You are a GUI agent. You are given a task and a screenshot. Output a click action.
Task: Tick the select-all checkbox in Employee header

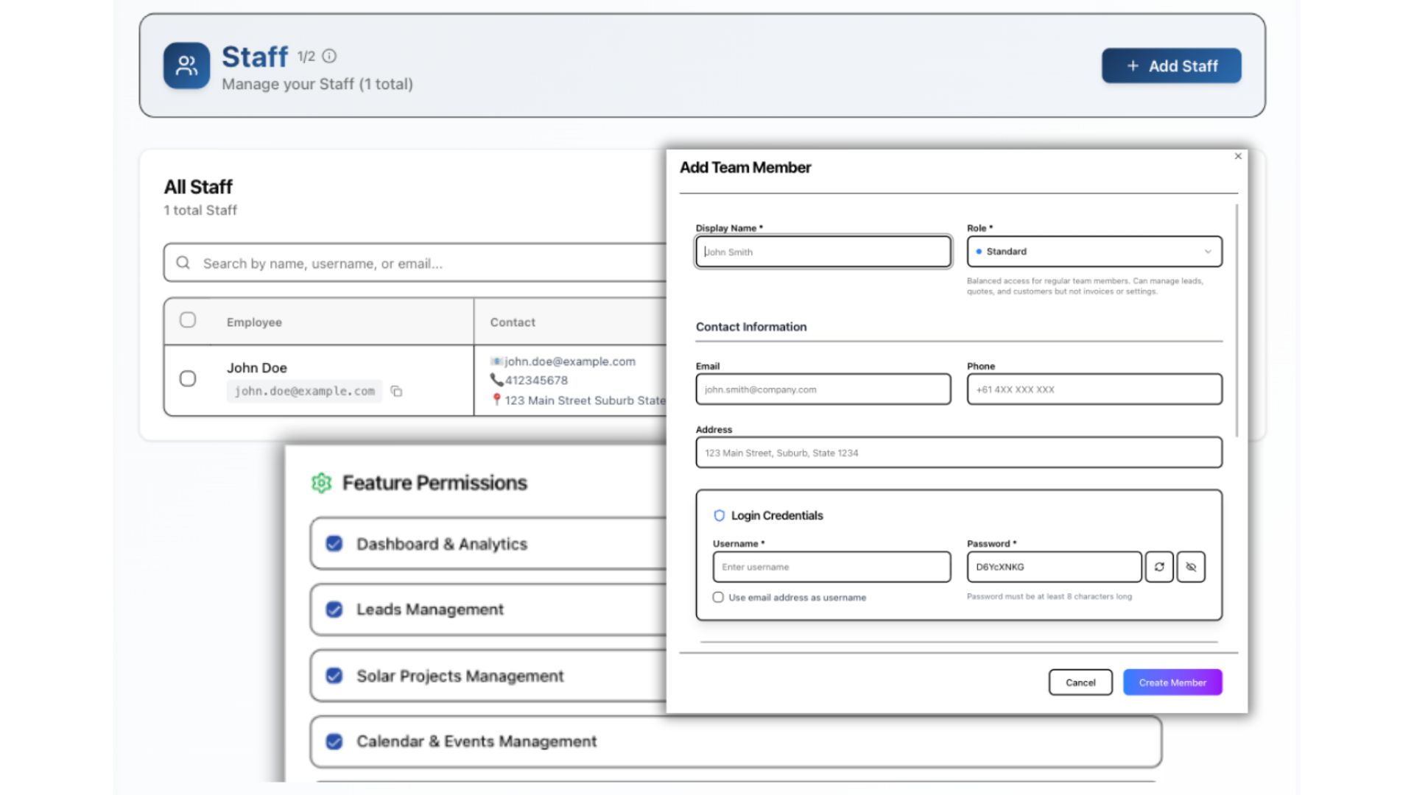click(188, 320)
